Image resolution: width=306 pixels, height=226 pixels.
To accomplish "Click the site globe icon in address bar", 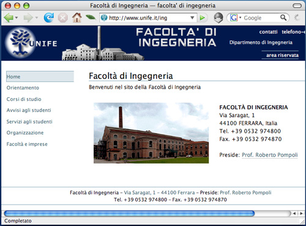I will [x=104, y=18].
